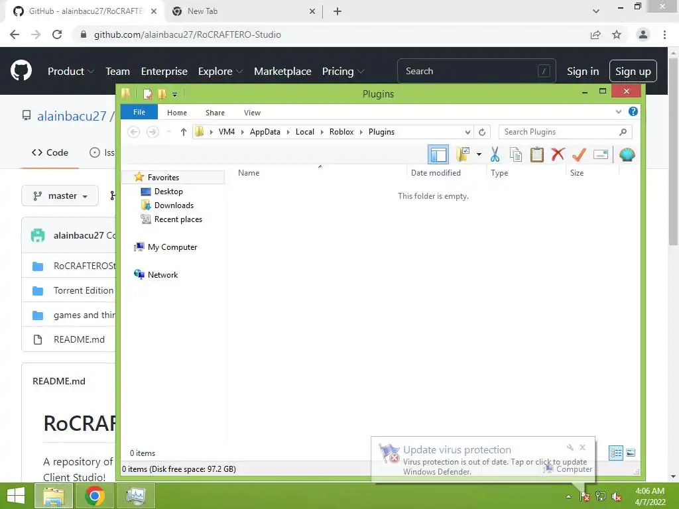Select Favorites in navigation pane

click(x=163, y=178)
